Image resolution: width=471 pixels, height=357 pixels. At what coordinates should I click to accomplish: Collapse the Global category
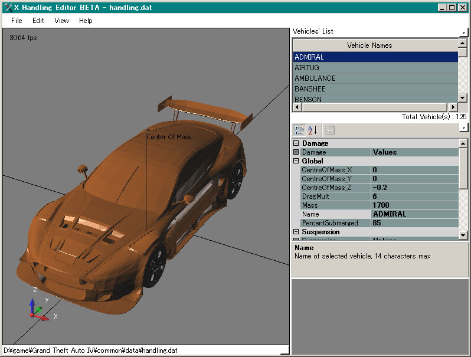coord(296,161)
